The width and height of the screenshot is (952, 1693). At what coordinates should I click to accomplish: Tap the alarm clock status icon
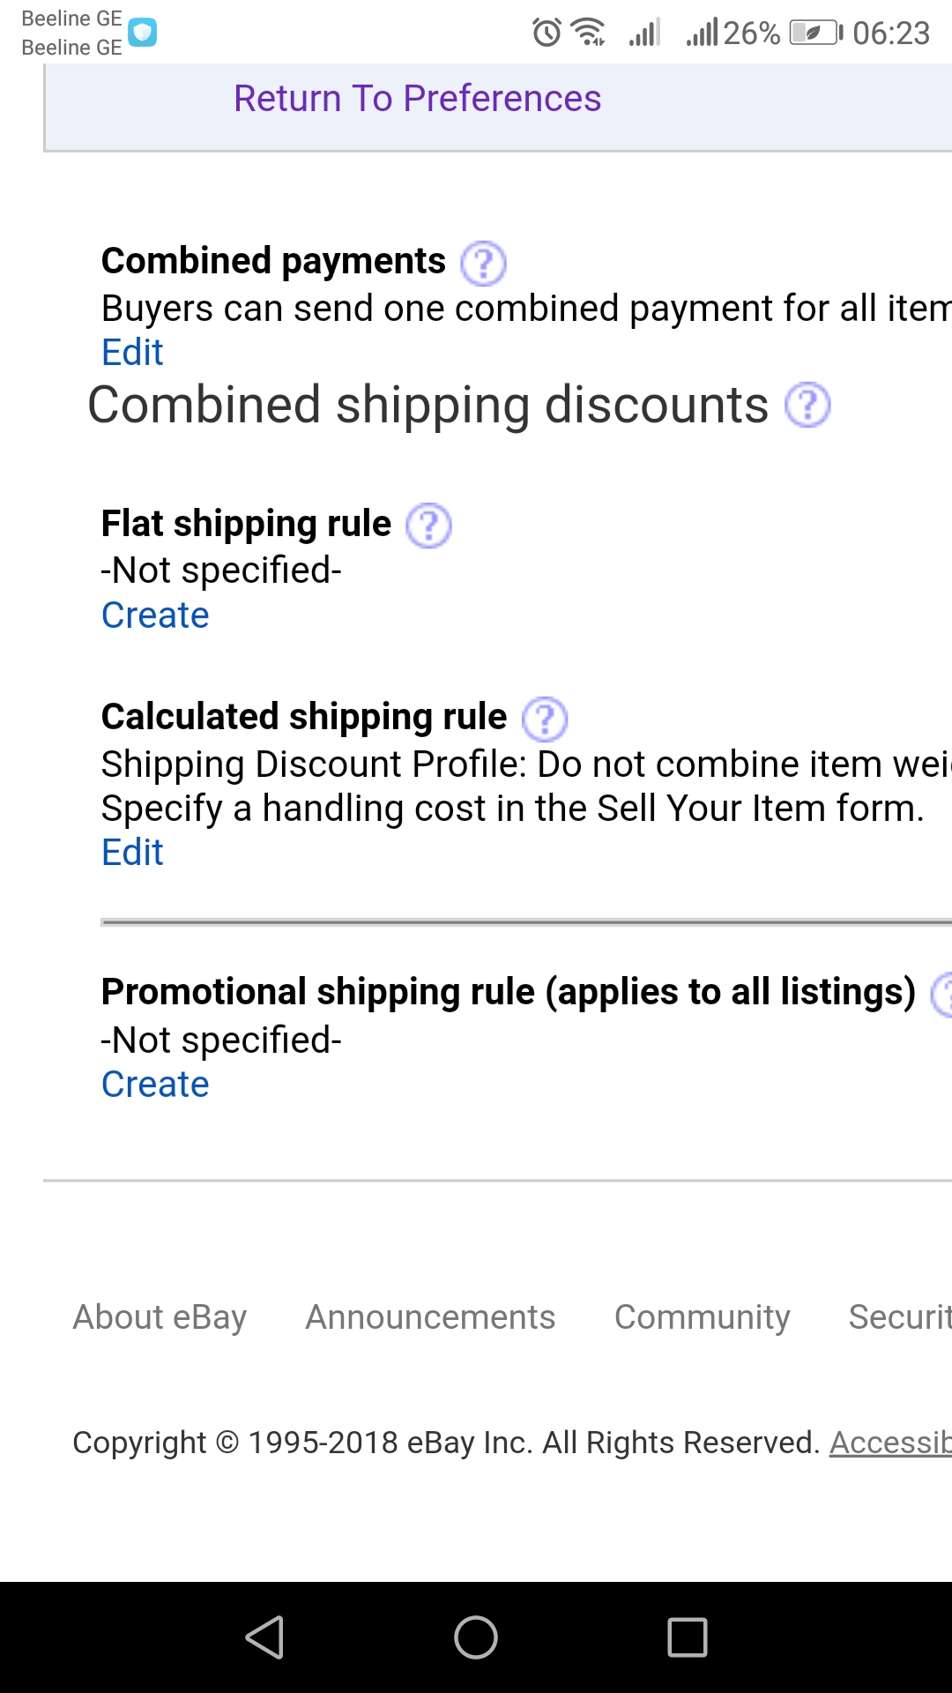(x=547, y=34)
